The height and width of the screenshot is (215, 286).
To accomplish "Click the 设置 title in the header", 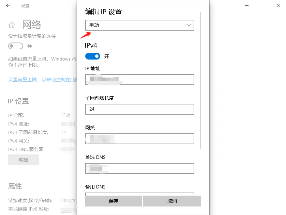I will [x=25, y=5].
